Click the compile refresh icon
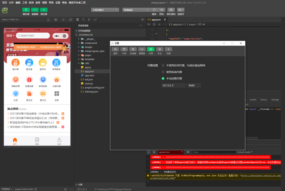Screen dimensions: 285x191 154,10
